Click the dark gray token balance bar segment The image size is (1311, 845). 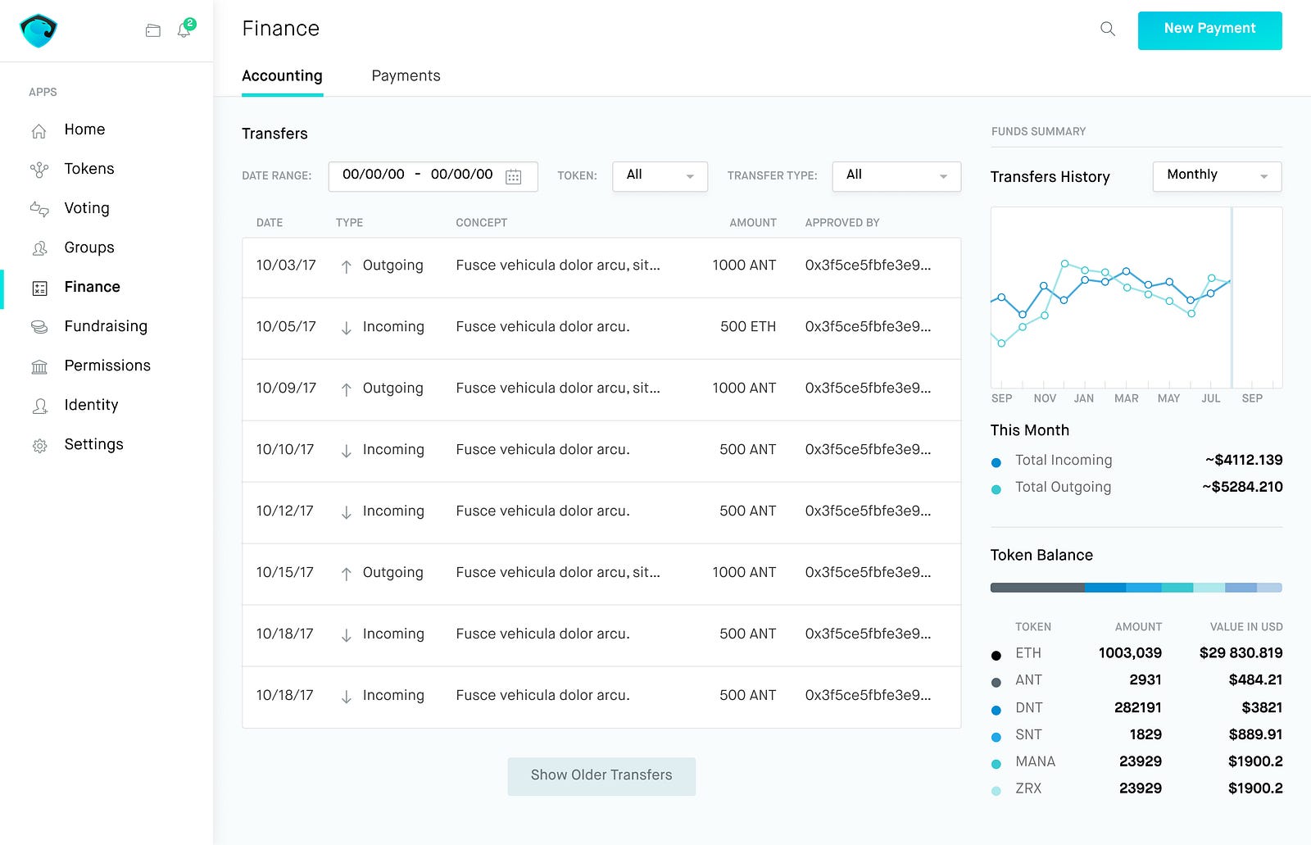1037,588
